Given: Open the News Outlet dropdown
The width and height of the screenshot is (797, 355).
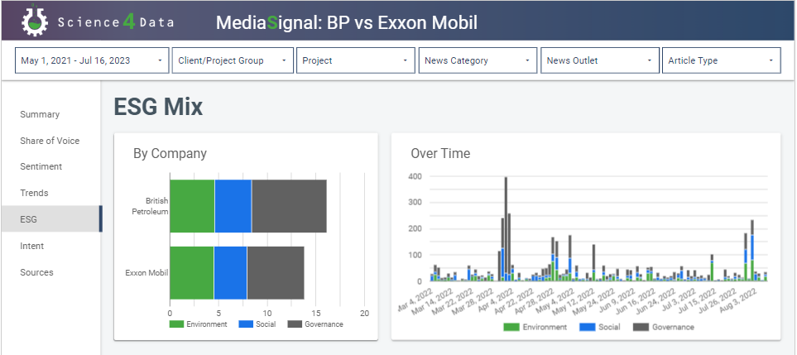Looking at the screenshot, I should click(600, 60).
